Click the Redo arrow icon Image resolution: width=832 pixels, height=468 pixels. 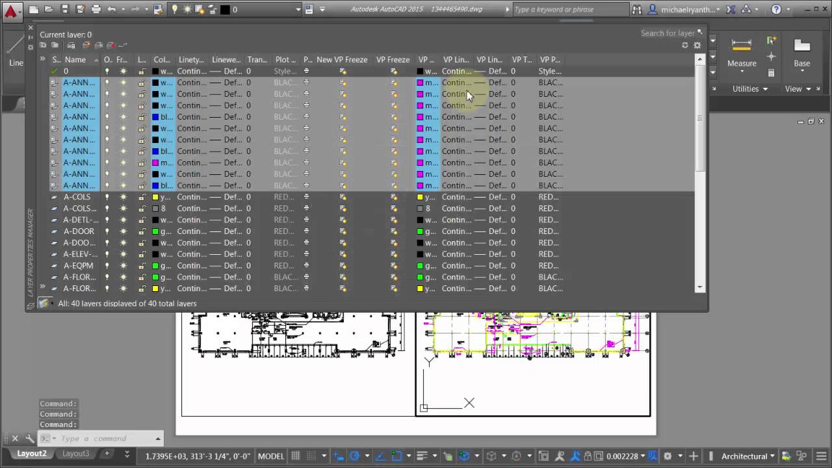pyautogui.click(x=135, y=10)
